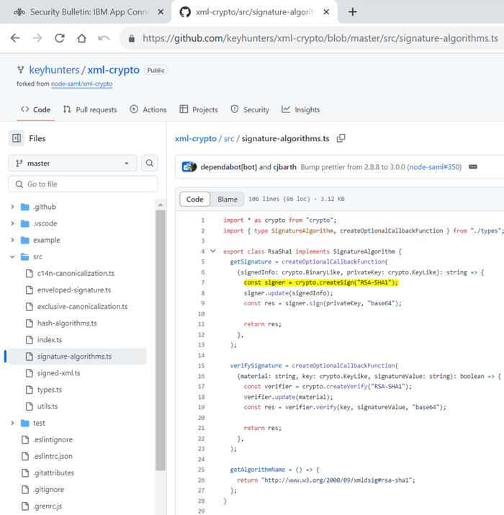Click the browser forward arrow

pos(37,38)
